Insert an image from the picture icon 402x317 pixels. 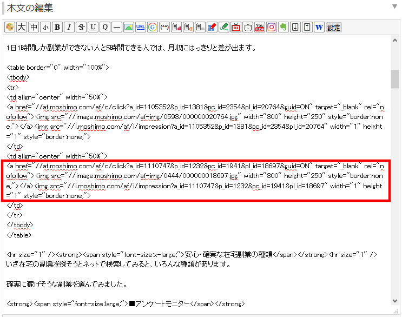click(x=129, y=27)
